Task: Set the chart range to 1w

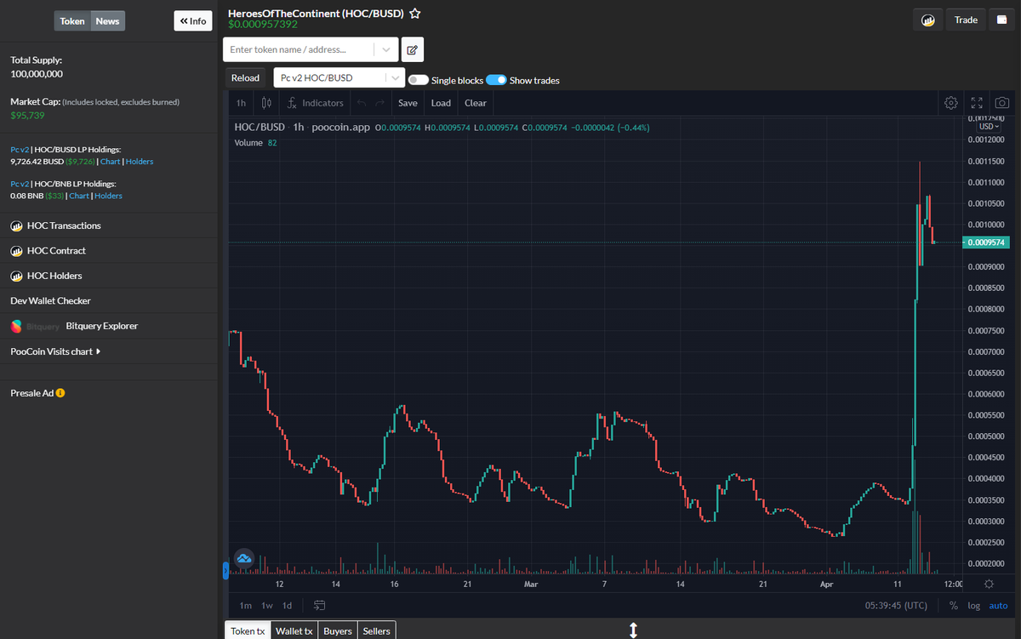Action: coord(267,606)
